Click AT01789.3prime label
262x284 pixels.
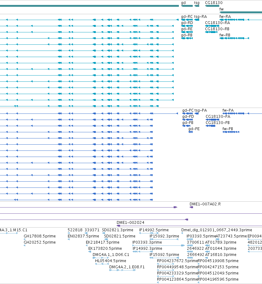click(x=221, y=242)
